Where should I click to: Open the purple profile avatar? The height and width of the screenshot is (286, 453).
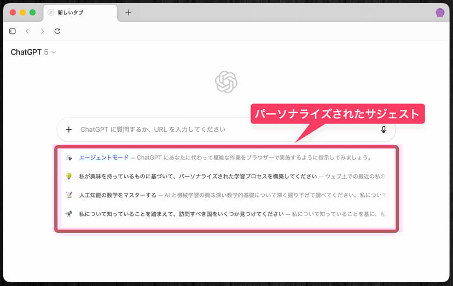[440, 13]
